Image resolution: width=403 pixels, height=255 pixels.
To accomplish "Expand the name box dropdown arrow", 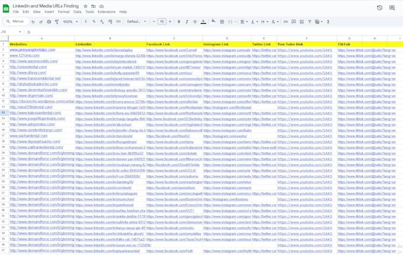I will coord(20,32).
